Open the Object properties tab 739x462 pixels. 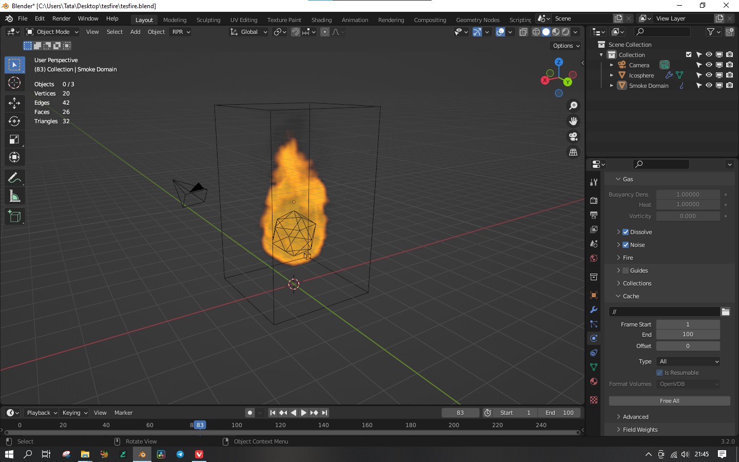[x=594, y=295]
